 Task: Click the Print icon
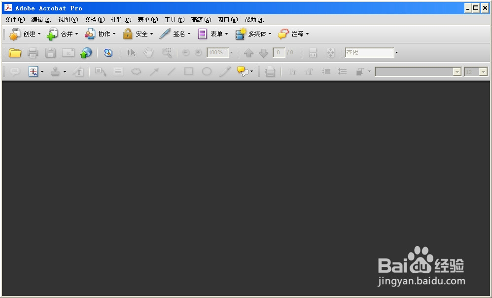pos(33,53)
